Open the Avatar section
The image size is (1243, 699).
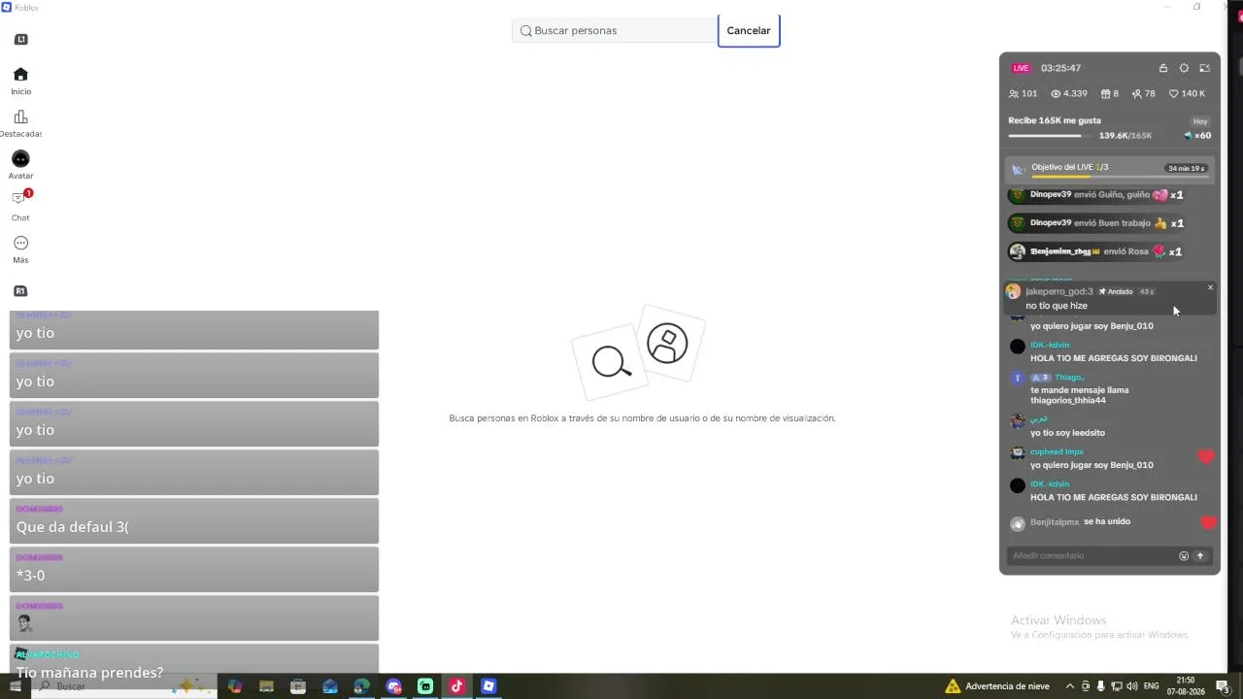point(20,165)
